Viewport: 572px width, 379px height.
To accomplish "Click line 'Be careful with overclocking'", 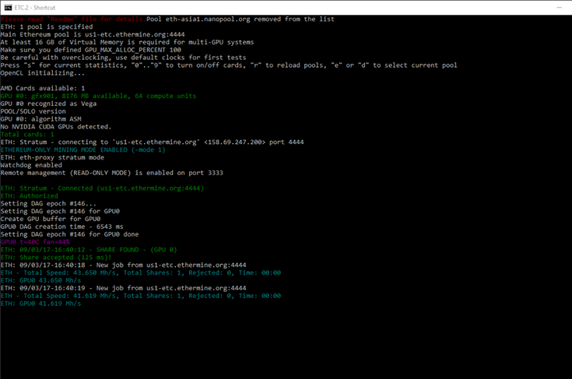I will pyautogui.click(x=123, y=58).
